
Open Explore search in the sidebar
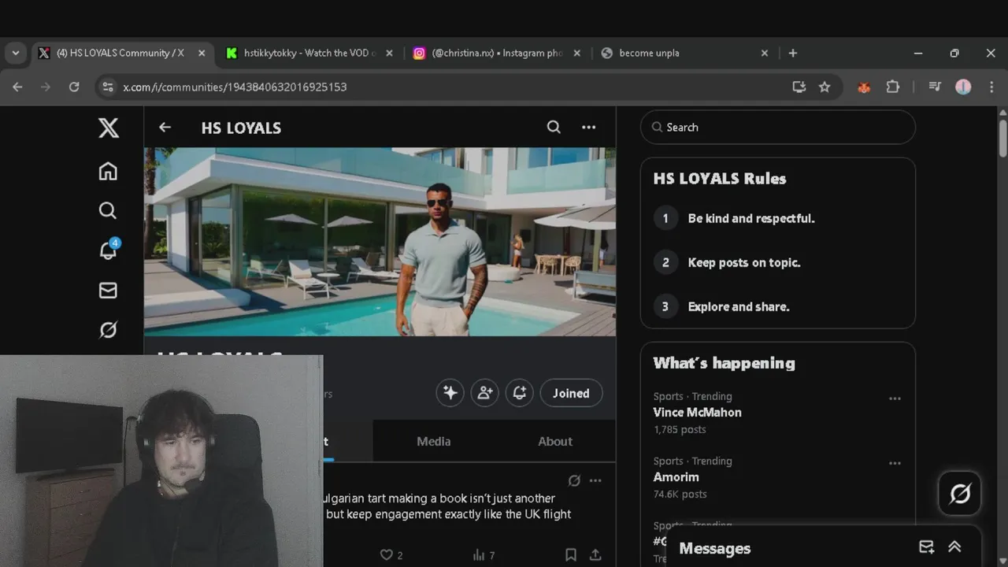[108, 210]
